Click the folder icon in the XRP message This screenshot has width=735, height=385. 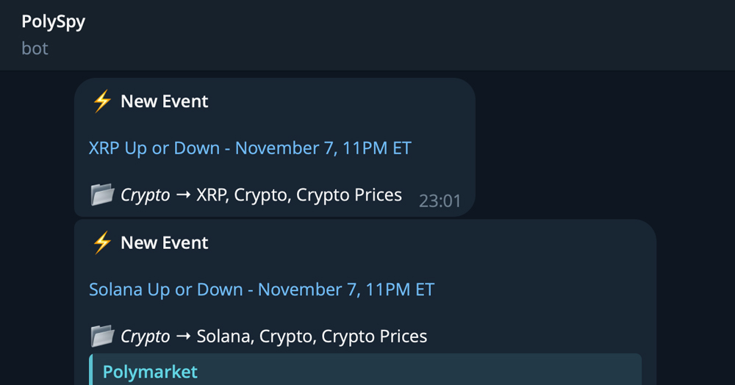(102, 195)
